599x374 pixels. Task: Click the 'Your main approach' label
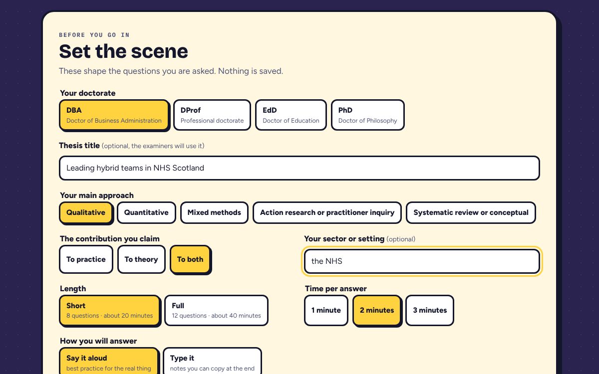click(97, 195)
